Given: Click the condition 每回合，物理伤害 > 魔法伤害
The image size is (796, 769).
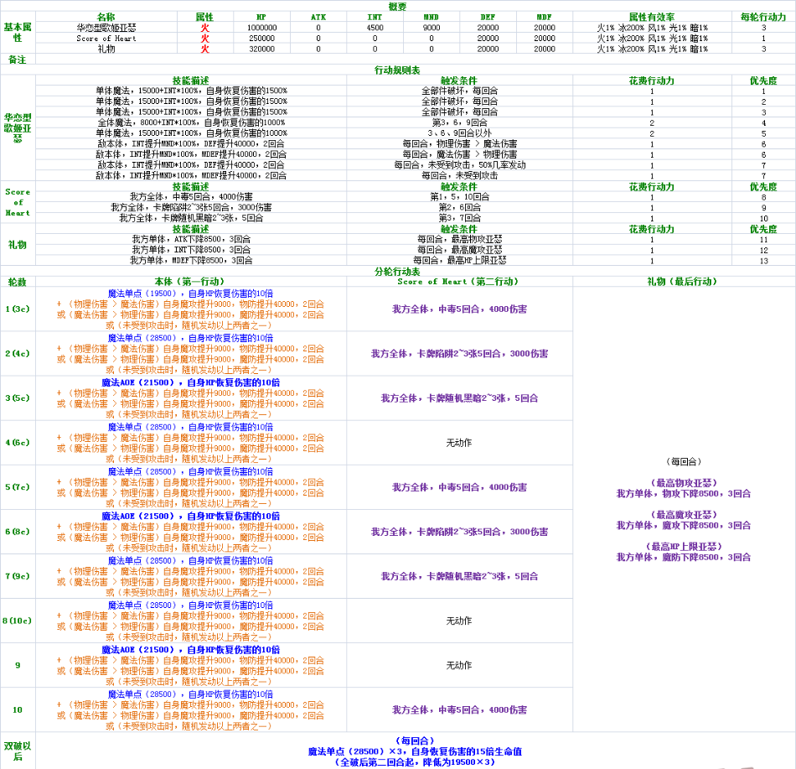Looking at the screenshot, I should click(459, 143).
